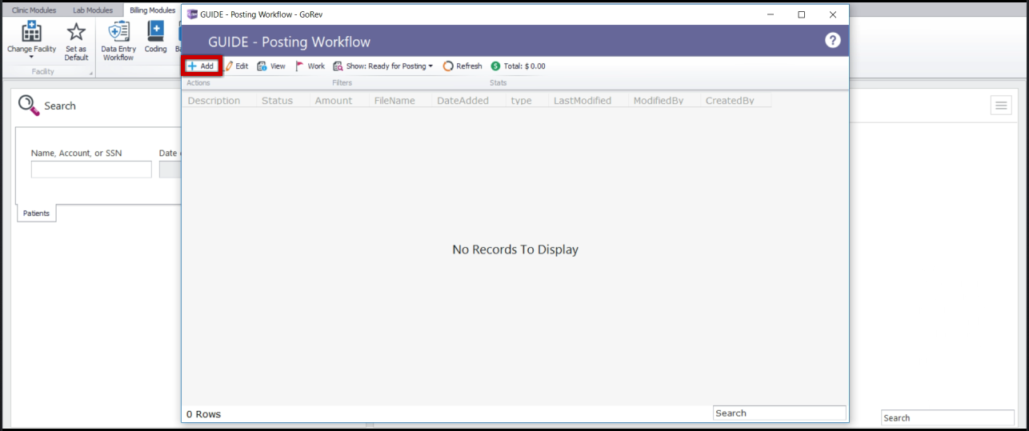Screen dimensions: 1029x431
Task: Click the Edit pencil toolbar button
Action: click(x=237, y=66)
